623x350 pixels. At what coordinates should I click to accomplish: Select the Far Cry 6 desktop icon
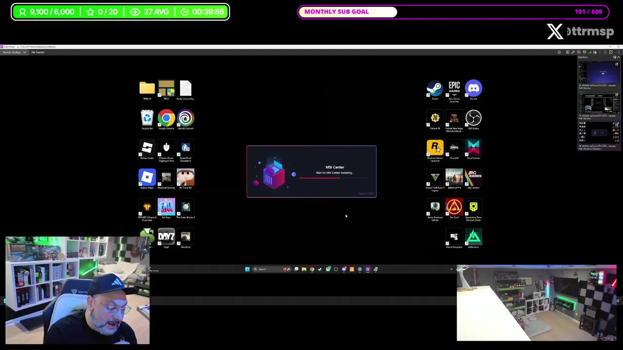click(454, 209)
